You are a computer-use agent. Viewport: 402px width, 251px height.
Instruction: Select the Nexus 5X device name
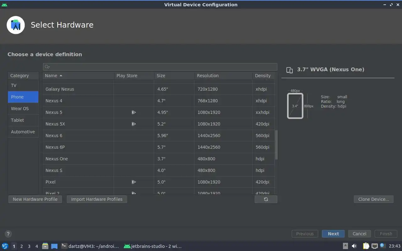coord(55,124)
